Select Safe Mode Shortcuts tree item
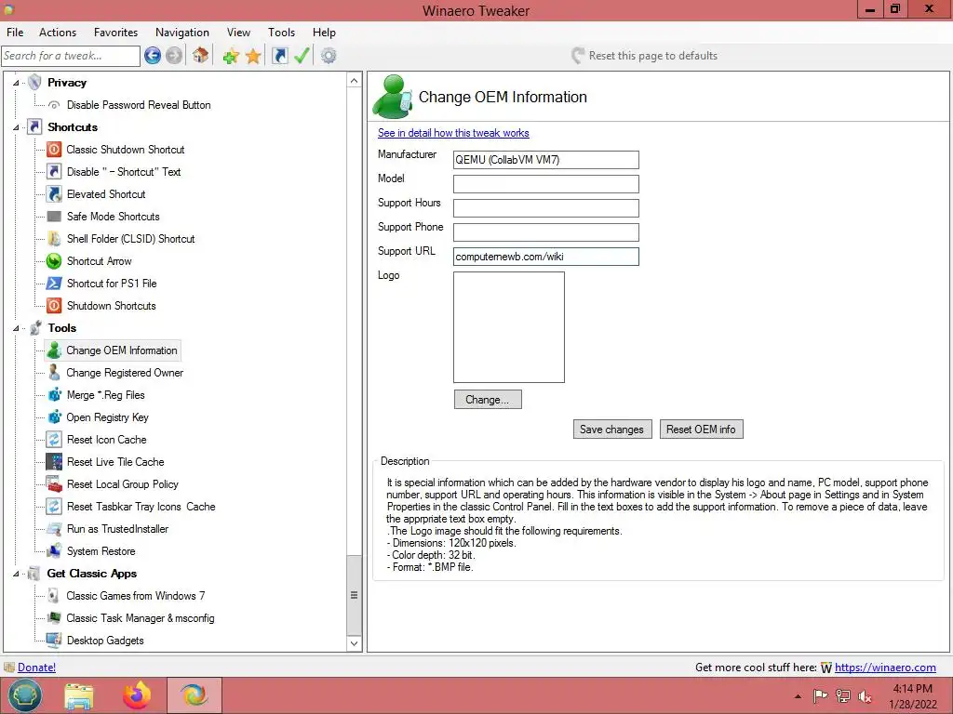953x714 pixels. (x=113, y=217)
